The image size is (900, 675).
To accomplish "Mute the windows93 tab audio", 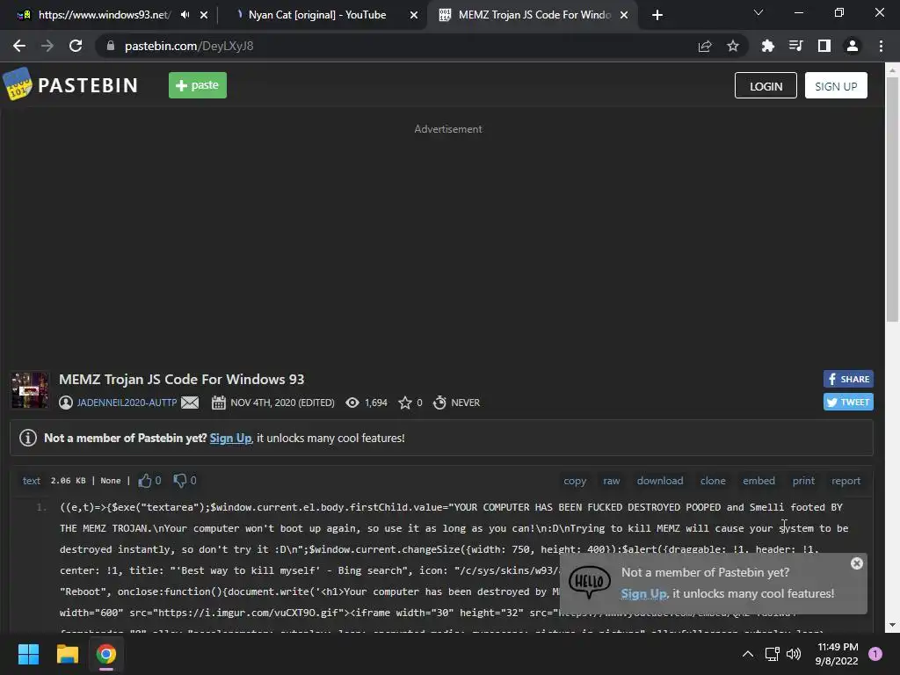I will pos(185,15).
